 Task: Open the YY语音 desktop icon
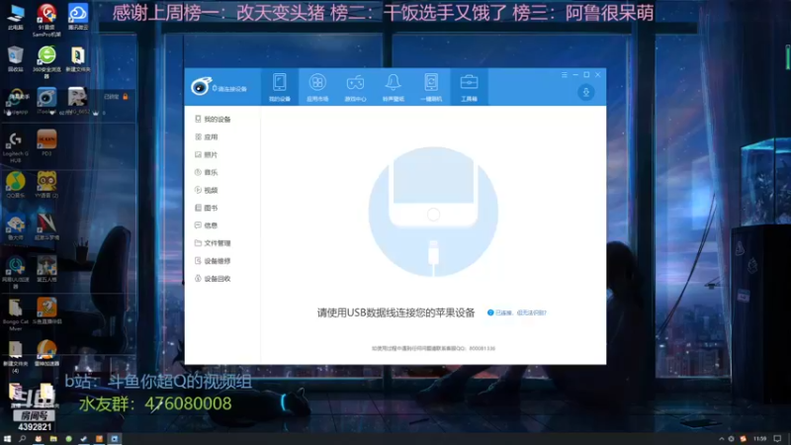coord(46,185)
